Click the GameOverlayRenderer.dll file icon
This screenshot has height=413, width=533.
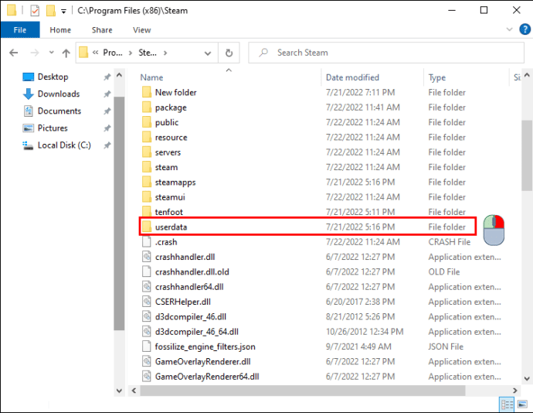pyautogui.click(x=147, y=361)
